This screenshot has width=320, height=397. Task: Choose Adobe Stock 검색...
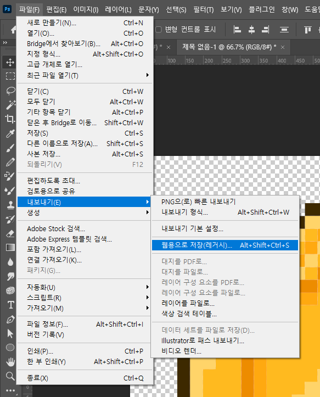(85, 228)
